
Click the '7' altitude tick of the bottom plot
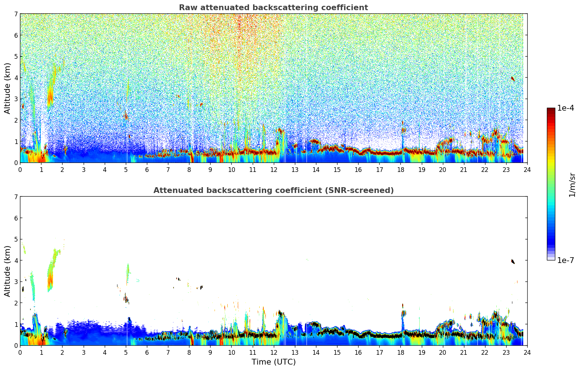(x=16, y=197)
